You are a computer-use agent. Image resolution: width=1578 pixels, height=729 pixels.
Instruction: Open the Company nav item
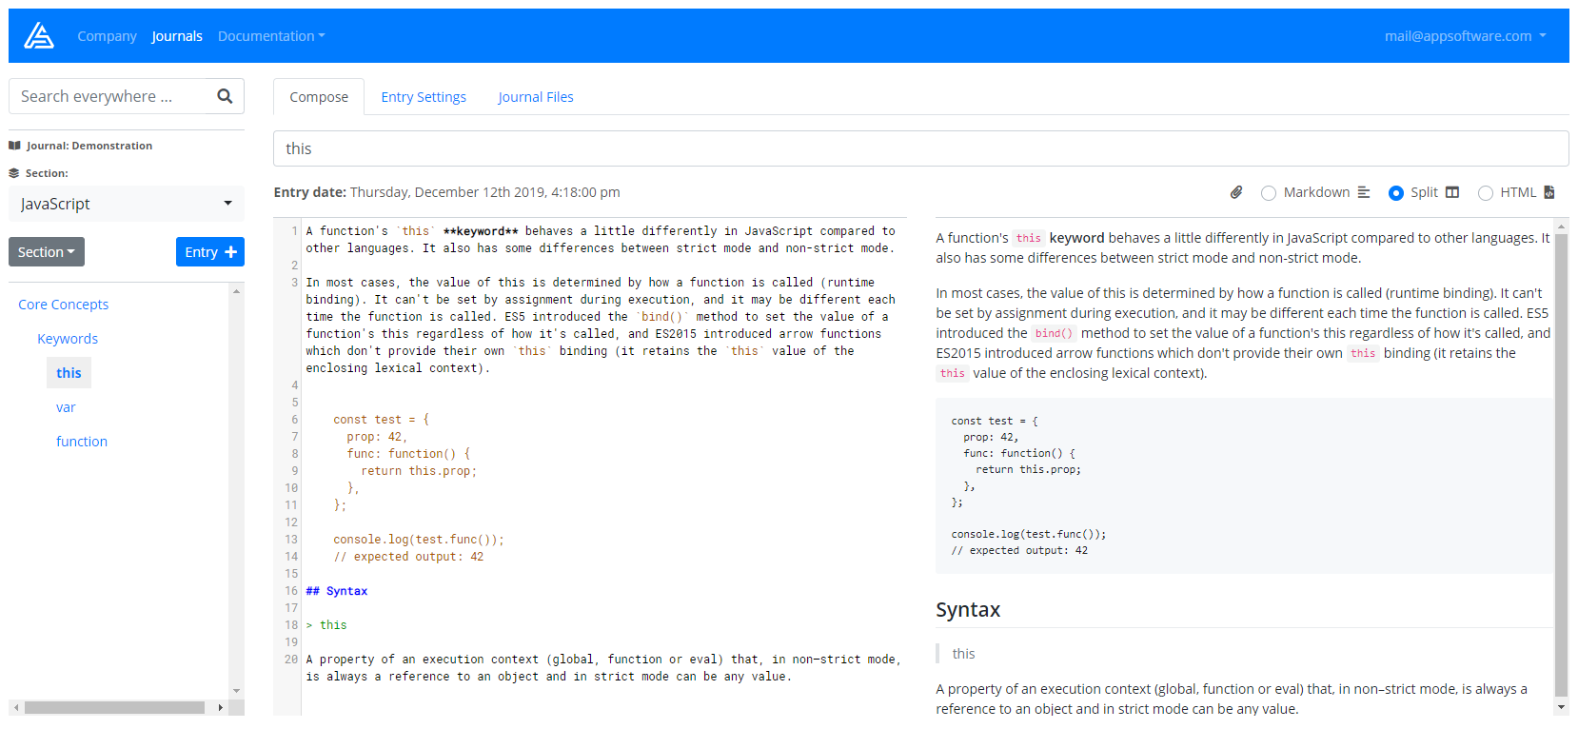coord(107,36)
